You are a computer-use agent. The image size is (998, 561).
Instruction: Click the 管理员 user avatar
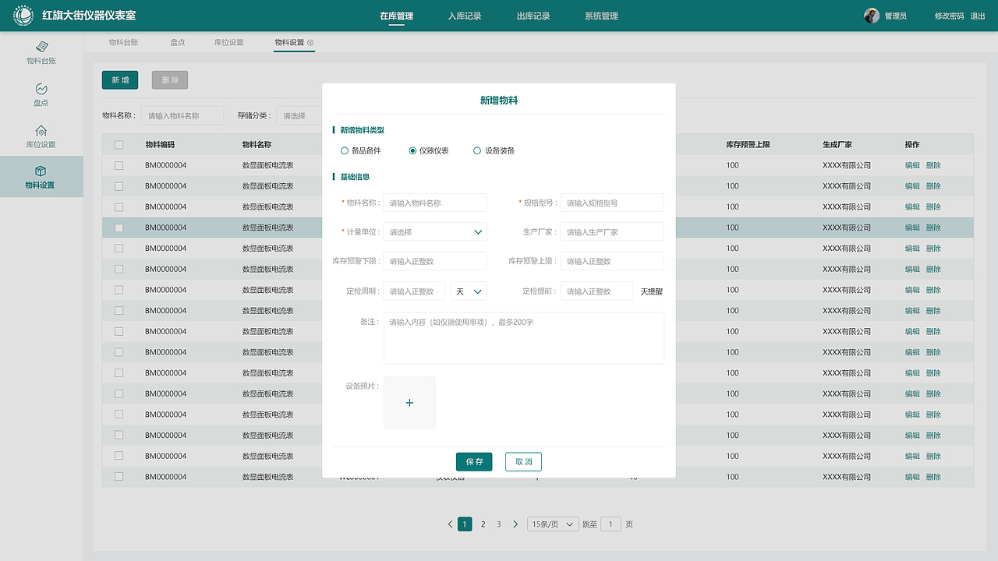coord(872,16)
